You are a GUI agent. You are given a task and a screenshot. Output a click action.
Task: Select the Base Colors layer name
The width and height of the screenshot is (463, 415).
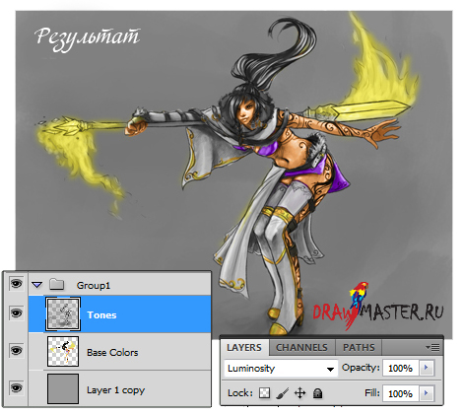112,353
